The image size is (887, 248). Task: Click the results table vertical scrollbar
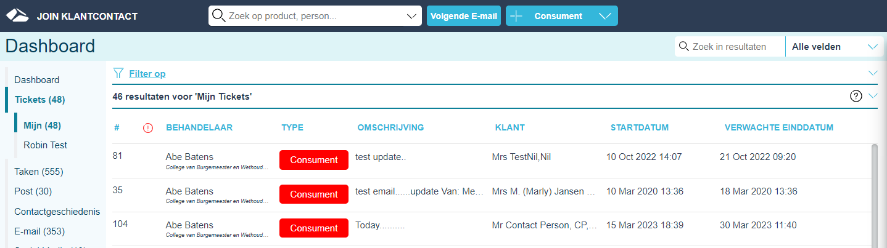click(874, 196)
